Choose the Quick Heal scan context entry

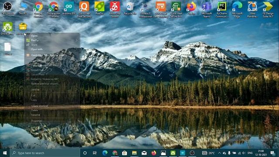pyautogui.click(x=52, y=55)
